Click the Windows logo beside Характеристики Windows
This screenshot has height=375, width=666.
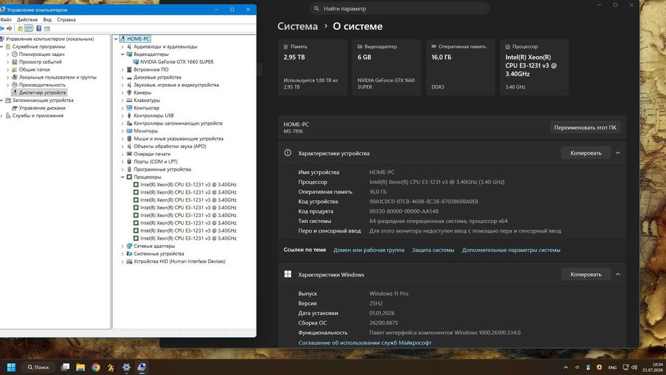coord(288,274)
